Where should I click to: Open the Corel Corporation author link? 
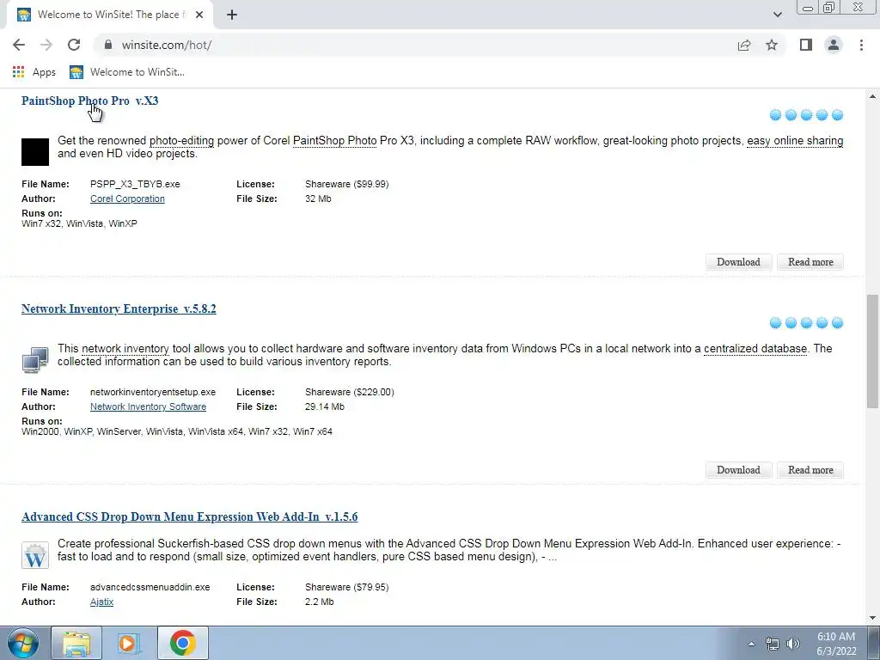click(x=127, y=199)
